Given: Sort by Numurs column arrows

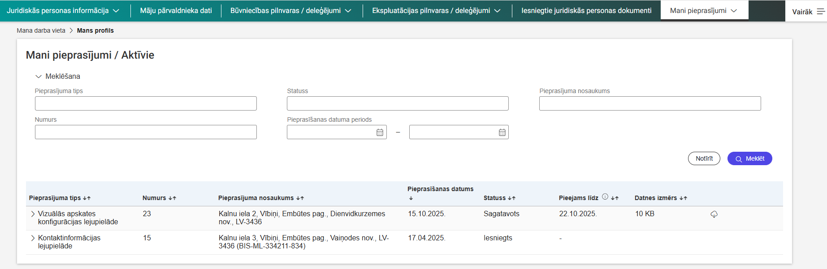Looking at the screenshot, I should point(172,198).
